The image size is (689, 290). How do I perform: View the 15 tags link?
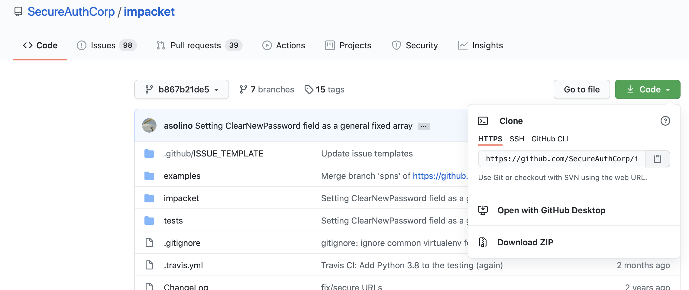tap(325, 89)
